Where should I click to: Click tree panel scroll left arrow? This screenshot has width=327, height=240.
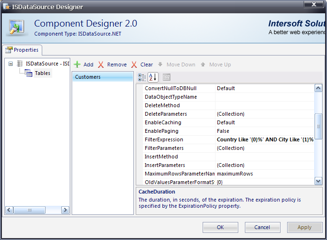pos(9,210)
